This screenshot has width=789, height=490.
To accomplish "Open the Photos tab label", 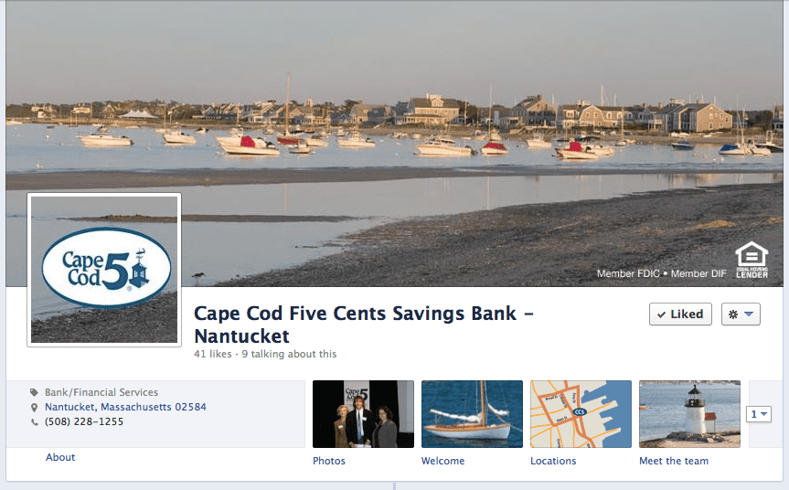I will (329, 461).
